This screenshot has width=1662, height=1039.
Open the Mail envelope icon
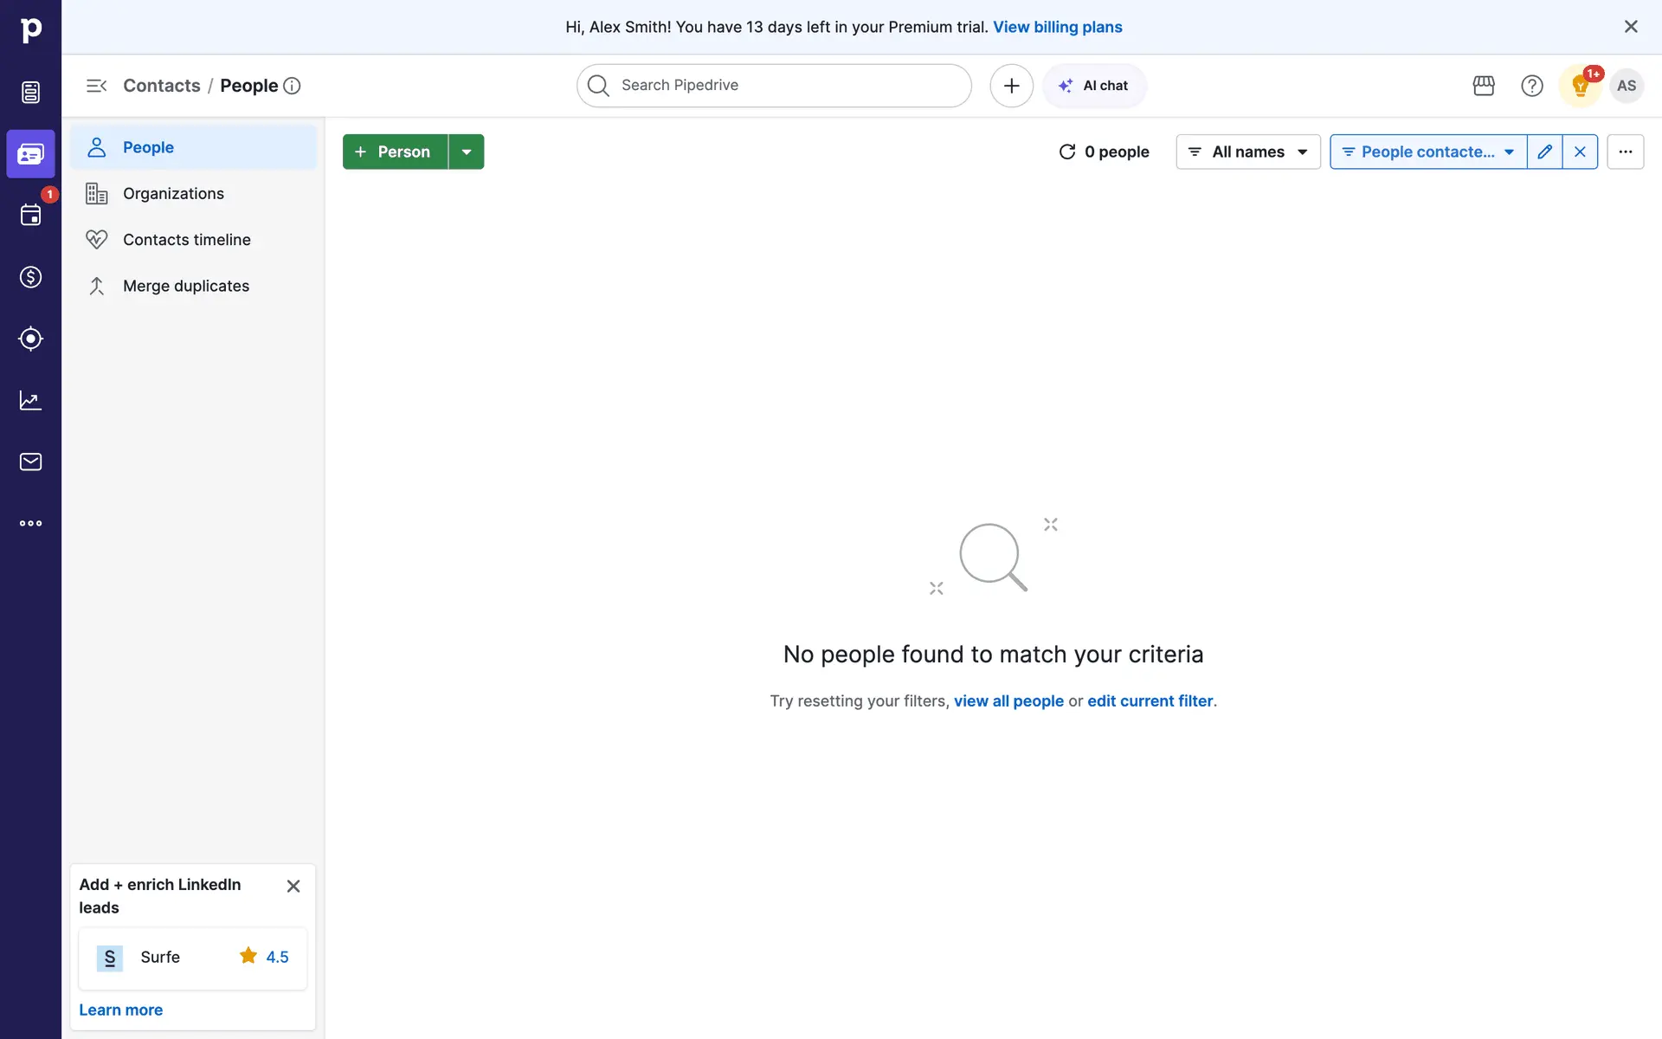click(x=30, y=461)
